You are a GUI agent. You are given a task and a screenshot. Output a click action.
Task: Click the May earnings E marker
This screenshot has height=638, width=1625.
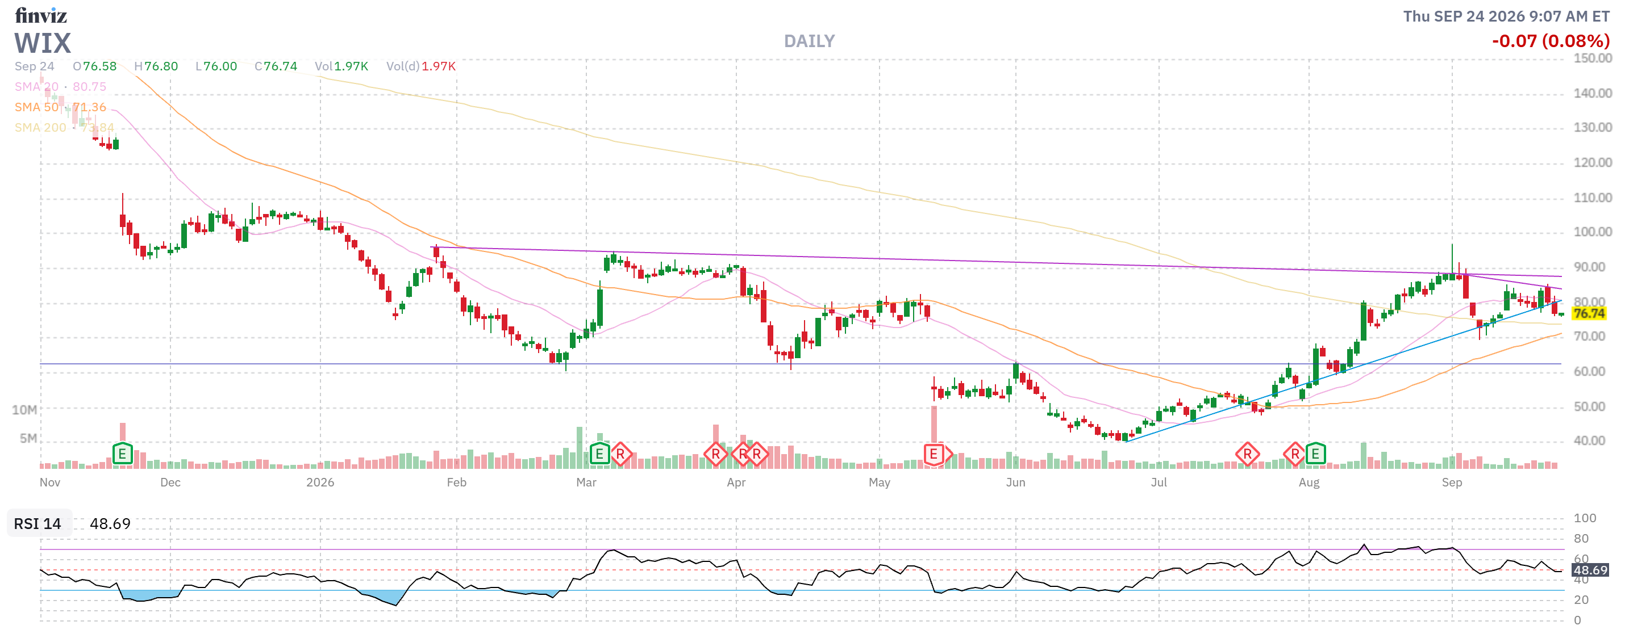pyautogui.click(x=934, y=454)
